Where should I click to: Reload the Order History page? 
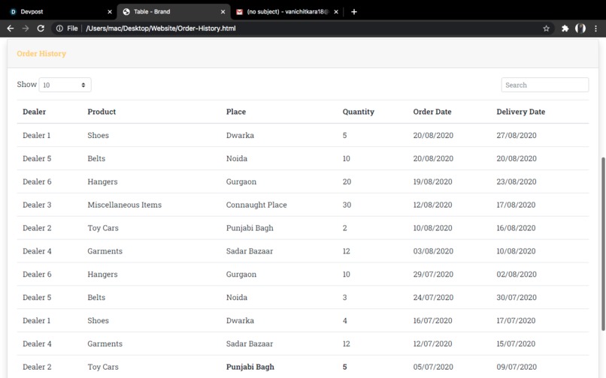(41, 28)
